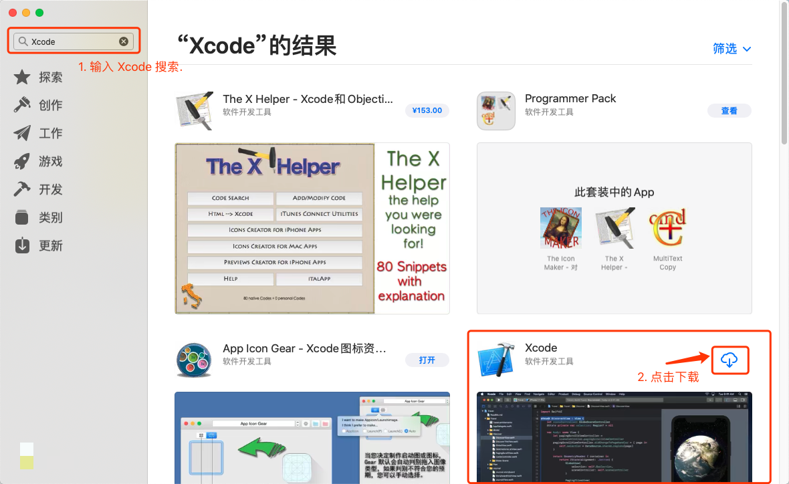Viewport: 789px width, 484px height.
Task: Click the Xcode search input field
Action: tap(74, 41)
